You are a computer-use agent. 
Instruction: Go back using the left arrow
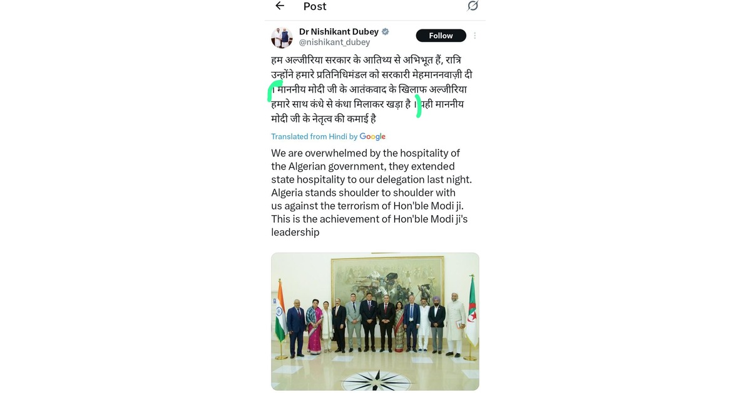click(x=280, y=6)
